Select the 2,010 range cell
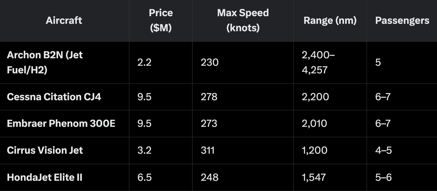 pyautogui.click(x=314, y=123)
